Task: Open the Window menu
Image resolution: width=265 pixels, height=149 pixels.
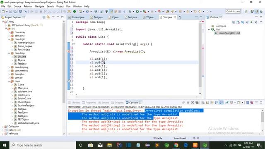Action: [77, 7]
